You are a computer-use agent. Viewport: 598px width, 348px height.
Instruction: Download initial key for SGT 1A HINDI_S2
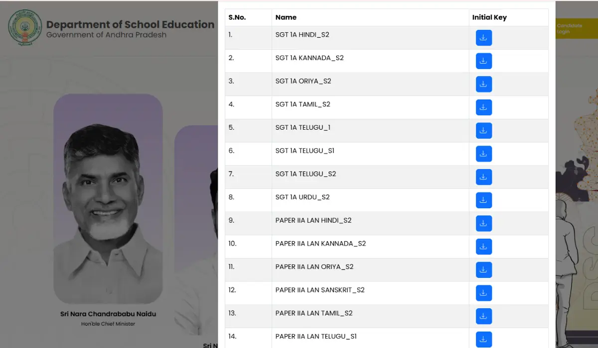point(484,38)
